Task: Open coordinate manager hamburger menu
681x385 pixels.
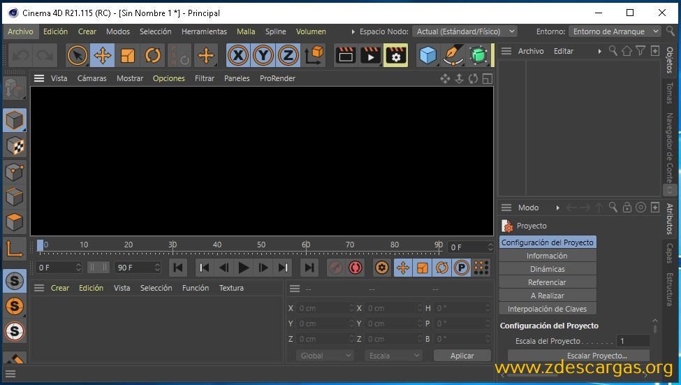Action: 295,289
